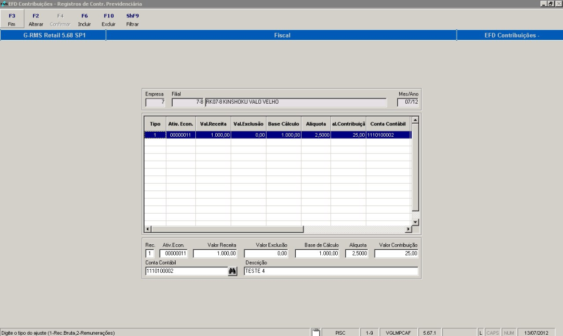The image size is (563, 336).
Task: Click date 13/07/2012 in status bar
Action: click(537, 333)
